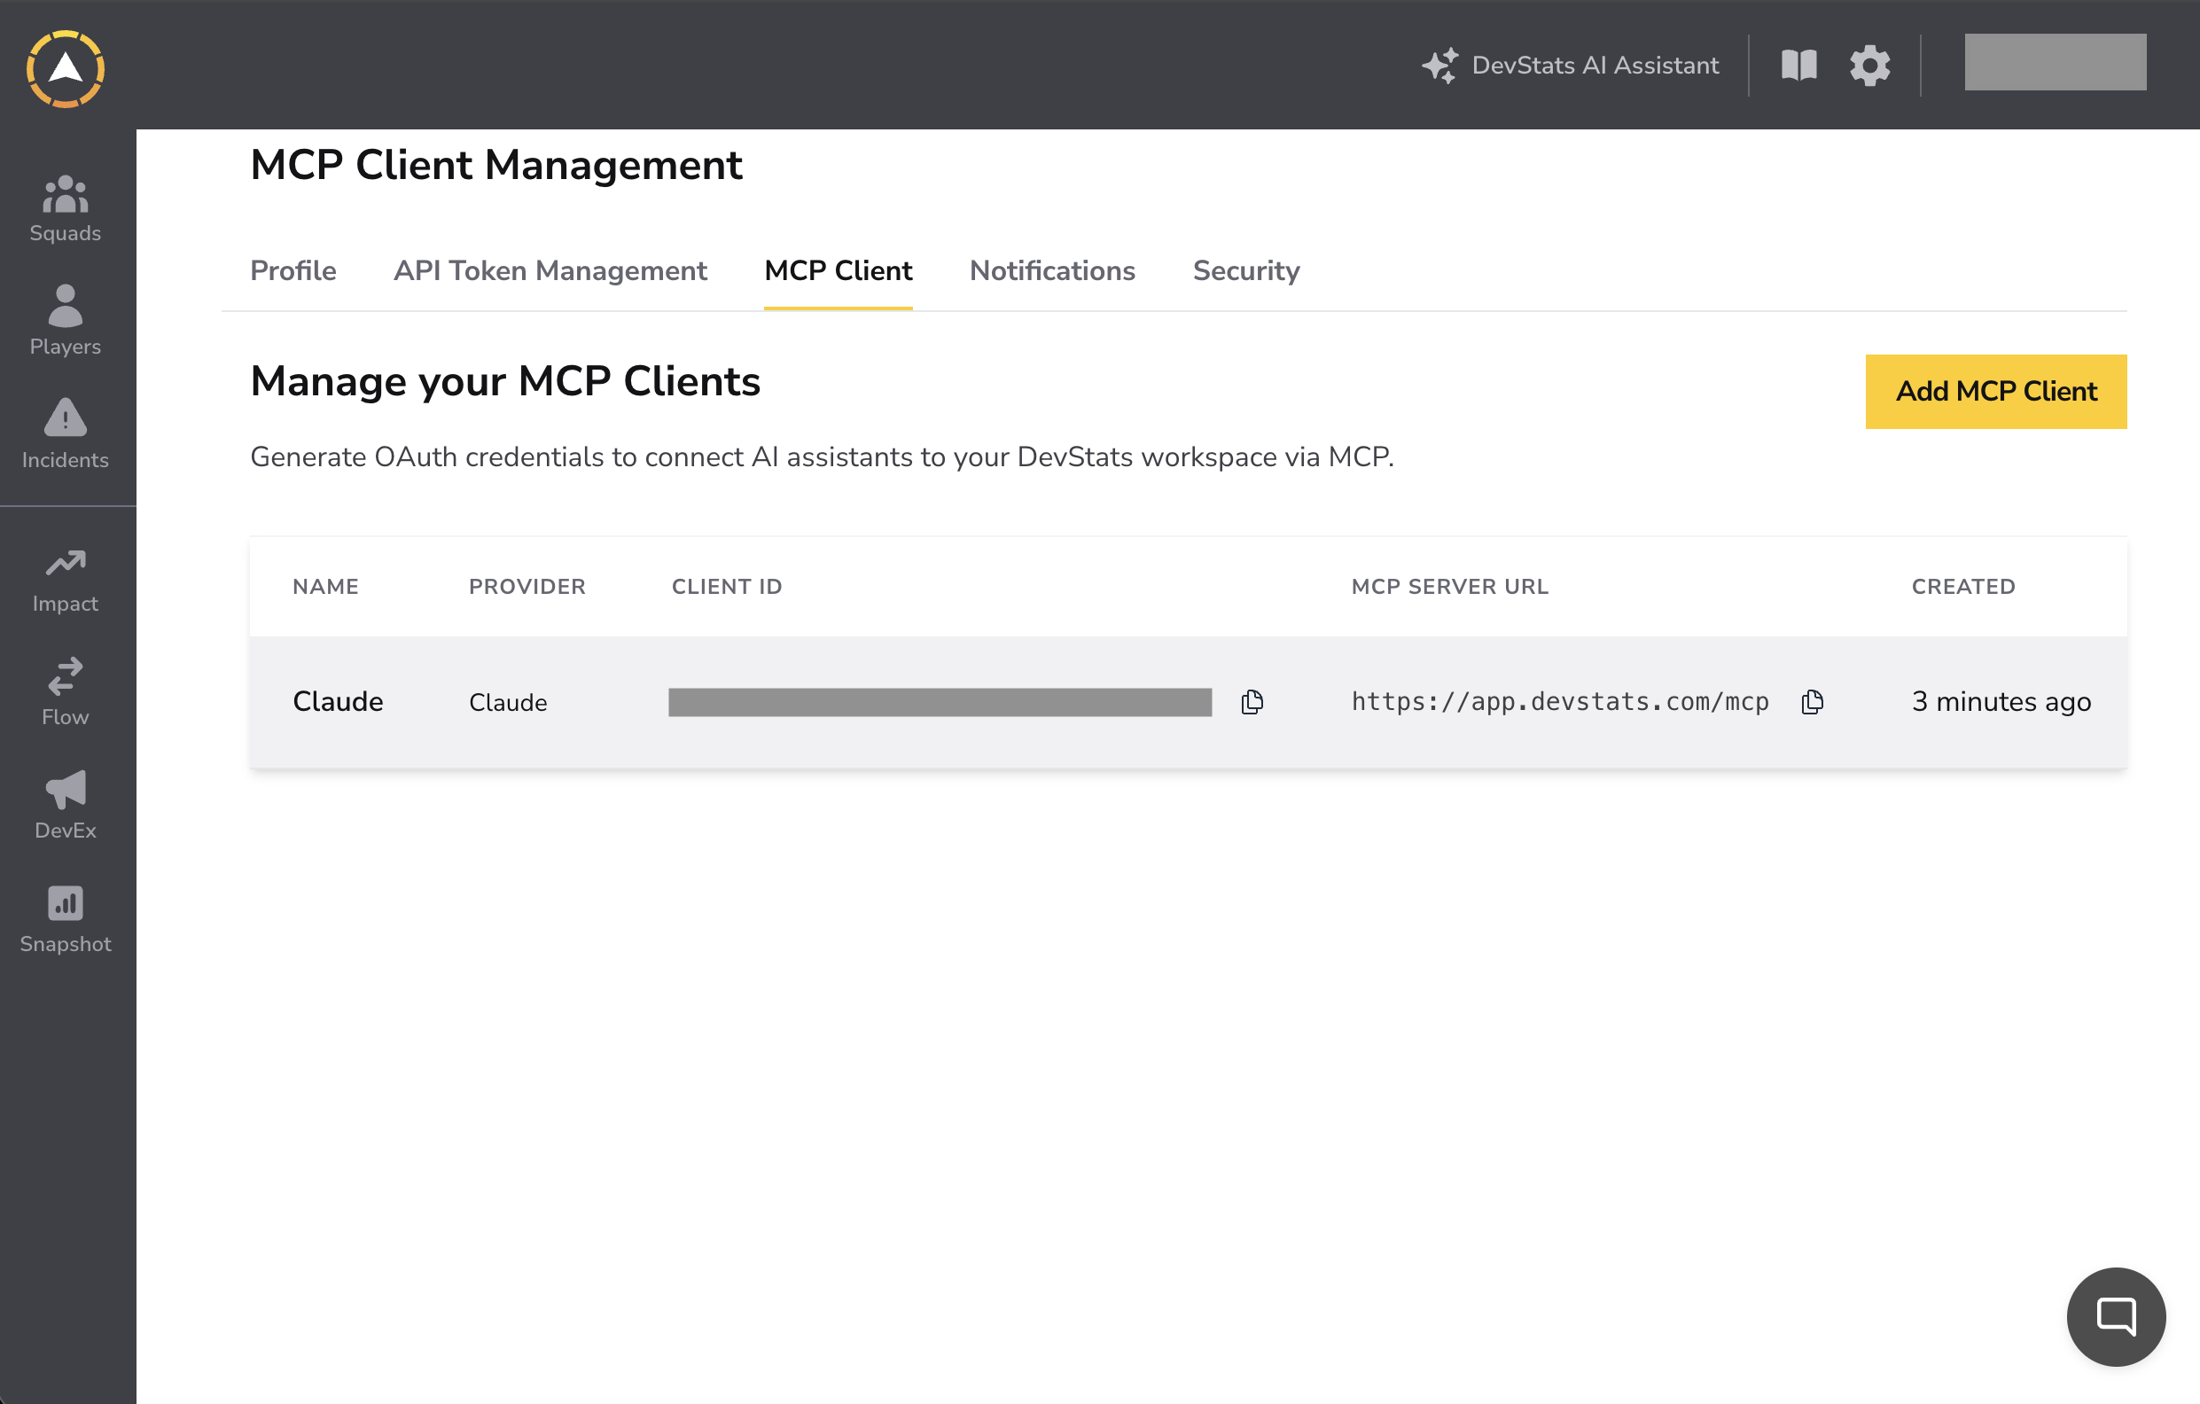Select the MCP Client tab
Viewport: 2200px width, 1404px height.
coord(838,270)
